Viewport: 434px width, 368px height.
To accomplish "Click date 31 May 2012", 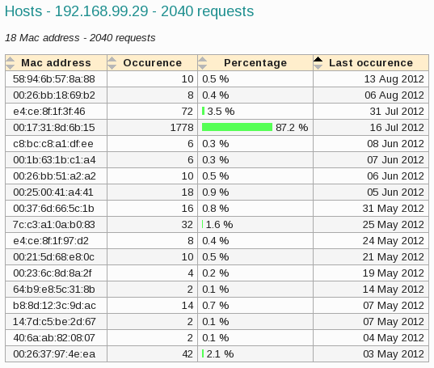I will click(394, 209).
